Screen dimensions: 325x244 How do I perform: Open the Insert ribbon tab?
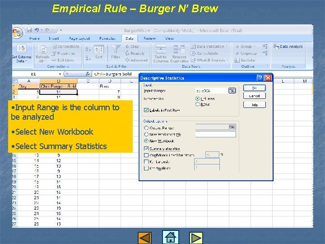click(x=54, y=38)
